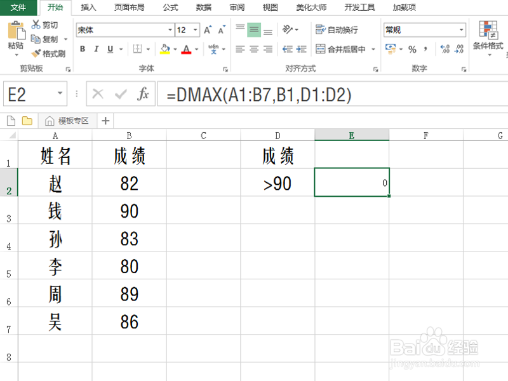Toggle Wrap Text (自动换行)
Image resolution: width=508 pixels, height=381 pixels.
337,30
